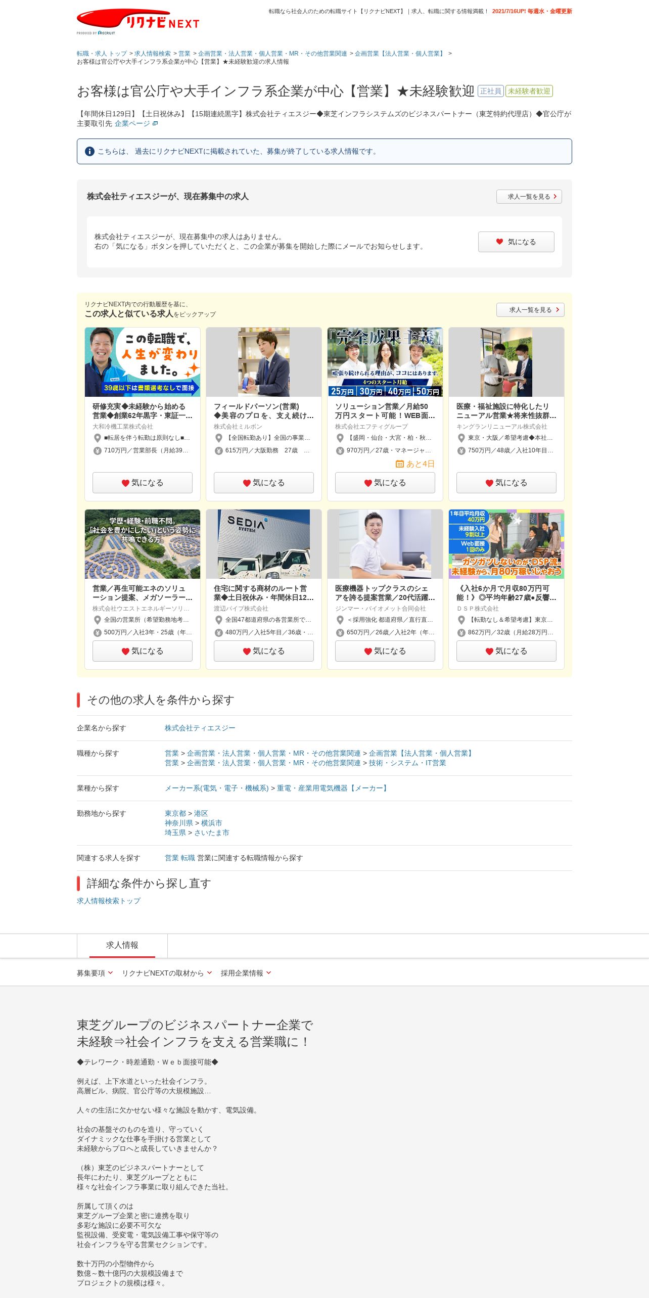Image resolution: width=649 pixels, height=1298 pixels.
Task: Open the 東京都 location link
Action: 175,813
